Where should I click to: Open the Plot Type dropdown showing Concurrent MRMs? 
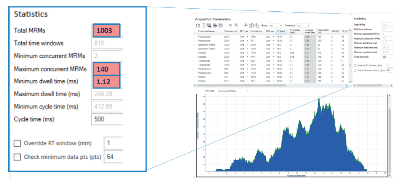point(234,91)
